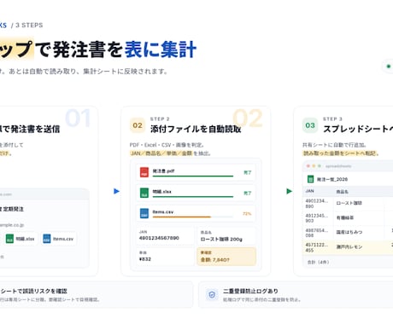Click the blue icon beside items.csv in Step 2
The image size is (393, 324).
pos(144,213)
